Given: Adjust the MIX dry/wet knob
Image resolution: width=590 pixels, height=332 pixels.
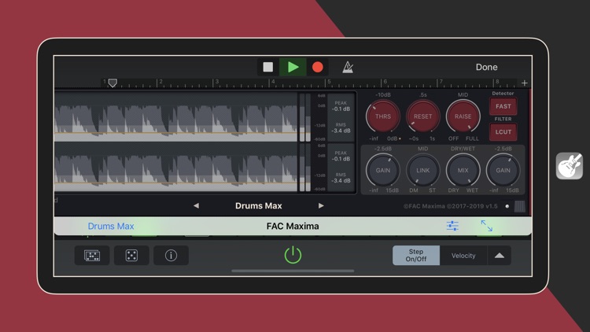Looking at the screenshot, I should [463, 170].
